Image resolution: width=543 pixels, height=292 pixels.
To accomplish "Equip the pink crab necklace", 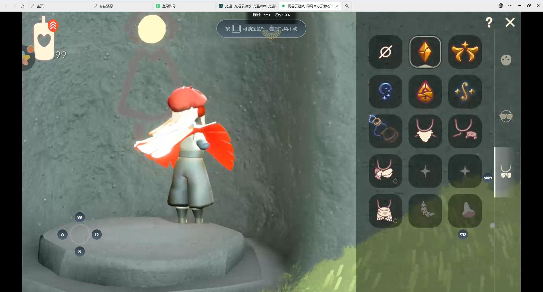I will tap(465, 131).
